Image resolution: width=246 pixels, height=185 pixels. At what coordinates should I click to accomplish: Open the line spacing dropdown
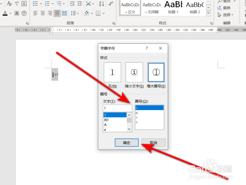[75, 13]
